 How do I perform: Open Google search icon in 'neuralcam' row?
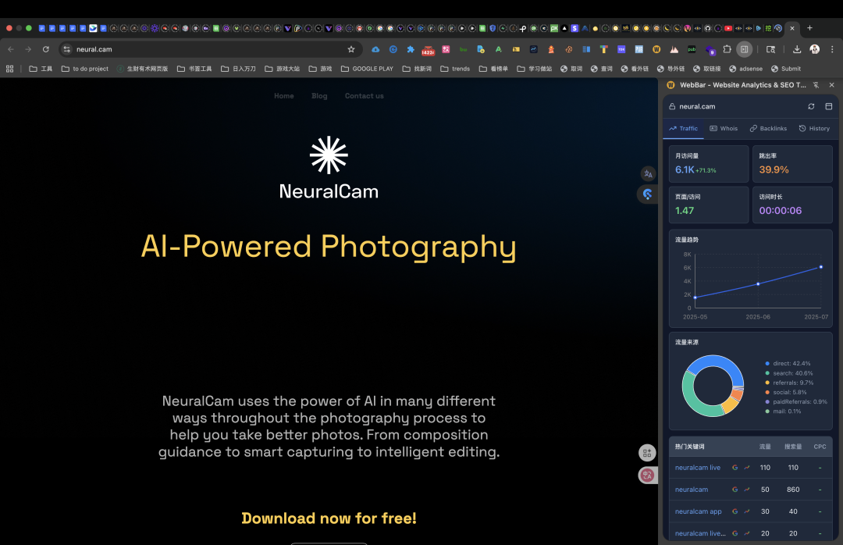click(x=735, y=490)
